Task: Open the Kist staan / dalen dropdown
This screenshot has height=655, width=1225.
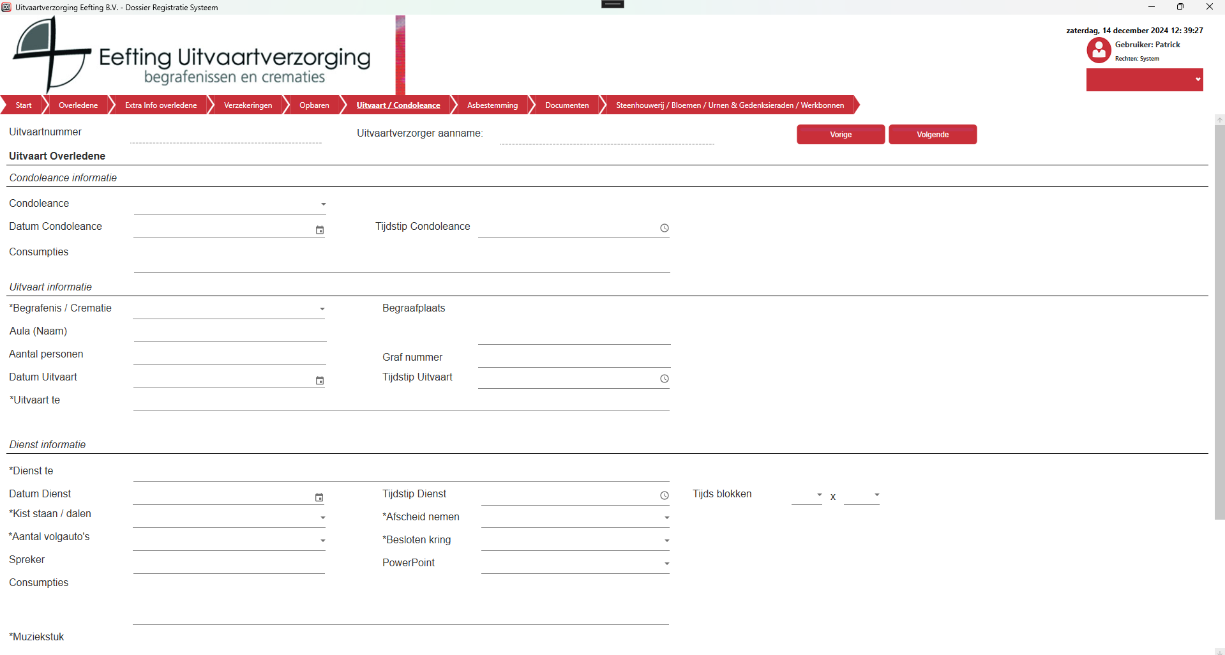Action: pos(322,518)
